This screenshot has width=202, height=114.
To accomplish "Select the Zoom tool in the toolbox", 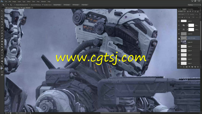I will (x=2, y=64).
